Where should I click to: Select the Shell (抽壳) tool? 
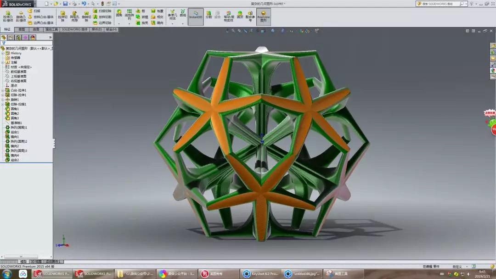142,23
